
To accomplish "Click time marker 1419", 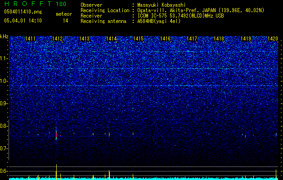I will (x=246, y=39).
